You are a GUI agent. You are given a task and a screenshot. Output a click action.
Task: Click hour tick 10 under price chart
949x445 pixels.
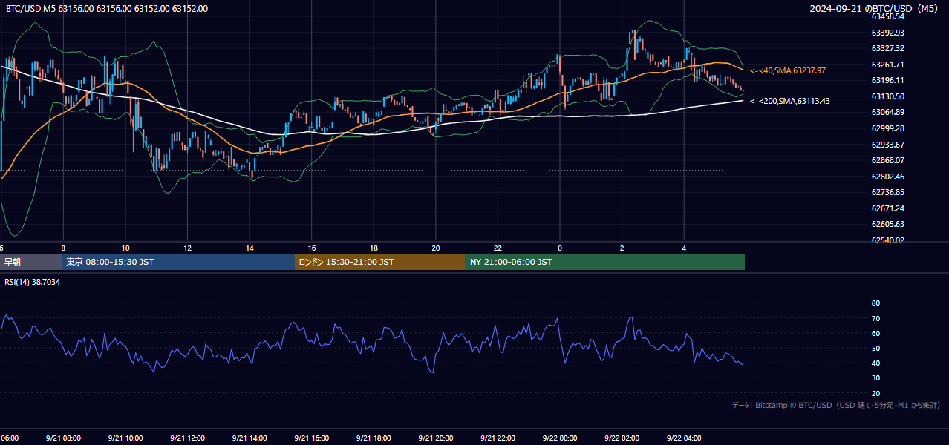(x=125, y=248)
